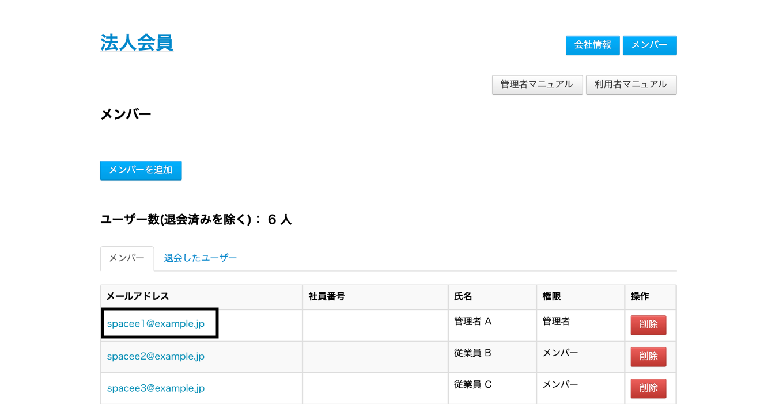Click the 管理者 A name cell
The image size is (779, 405).
[x=472, y=322]
